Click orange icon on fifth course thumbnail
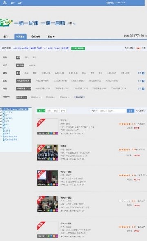Screen dimensions: 147x241 click(54, 236)
